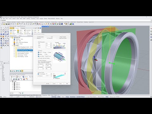Image resolution: width=152 pixels, height=114 pixels.
Task: Click the Save button in dialog
Action: (x=60, y=84)
